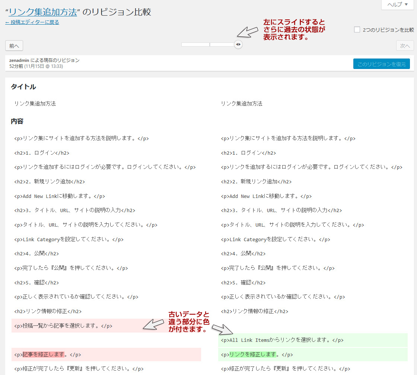Screen dimensions: 417x375
Task: Open the ヘルプ dropdown tab
Action: click(x=397, y=4)
